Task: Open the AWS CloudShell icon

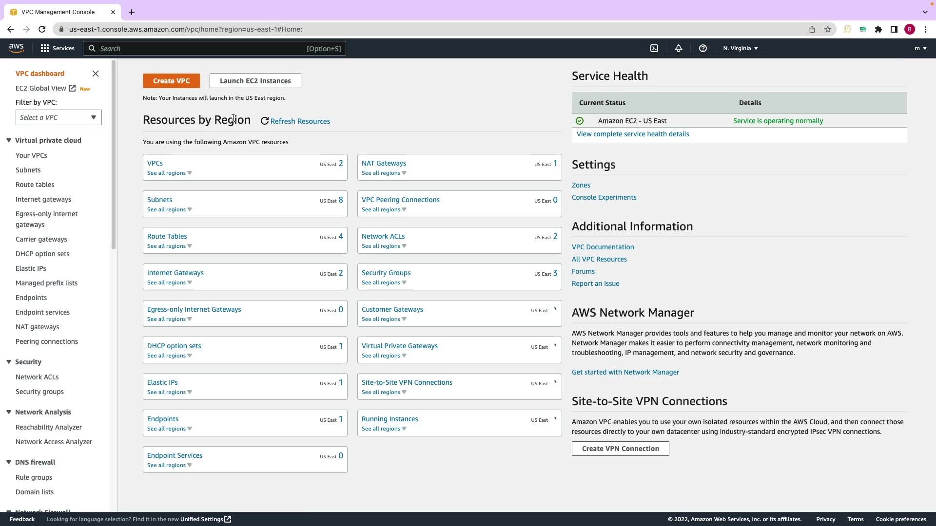Action: (x=654, y=48)
